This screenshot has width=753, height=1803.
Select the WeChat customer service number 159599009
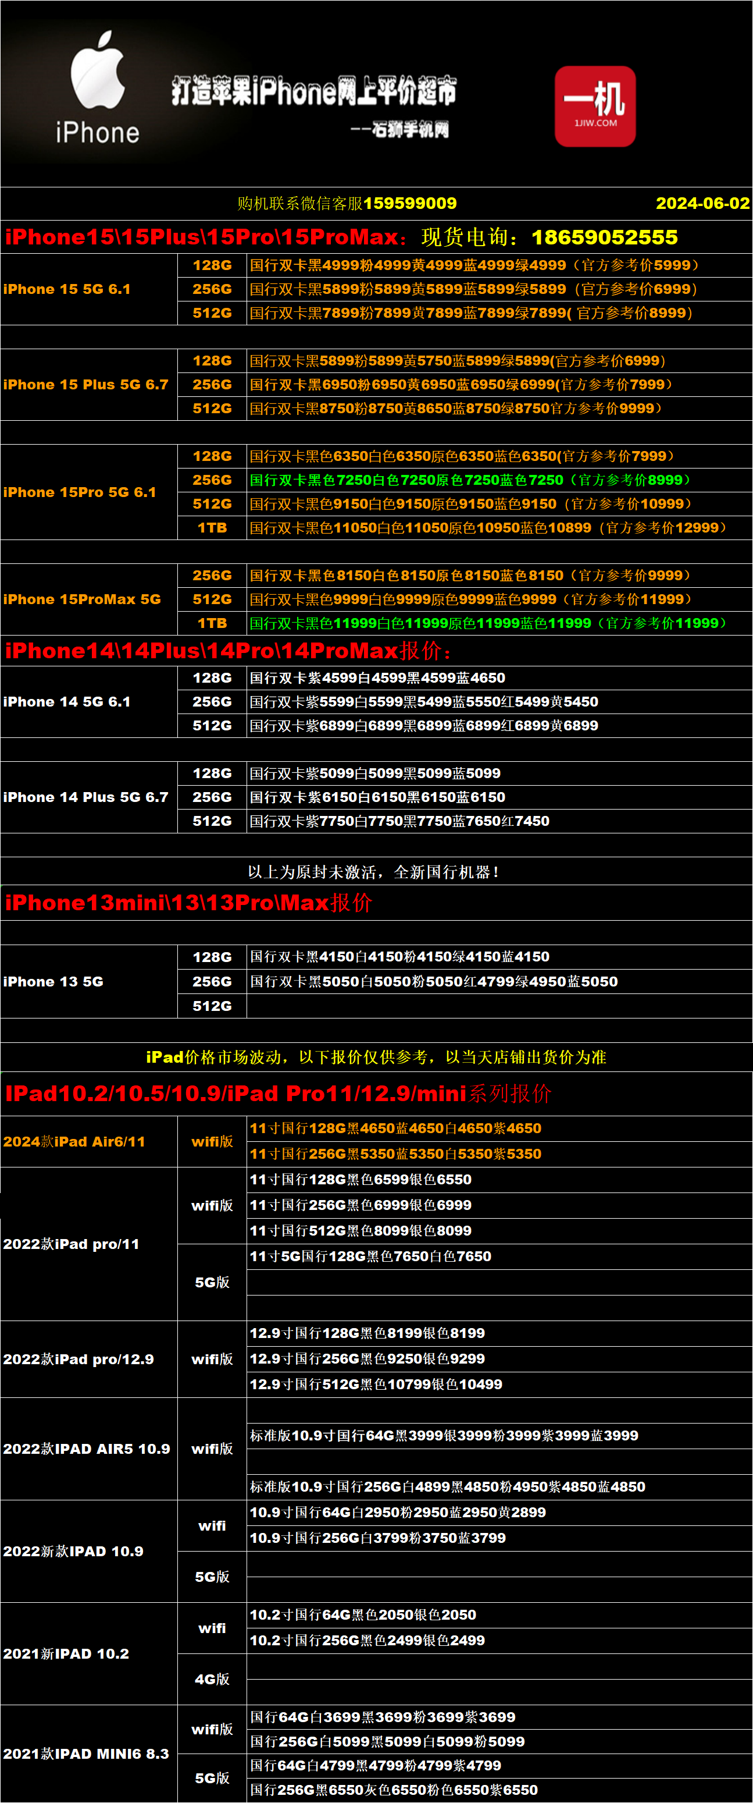410,204
